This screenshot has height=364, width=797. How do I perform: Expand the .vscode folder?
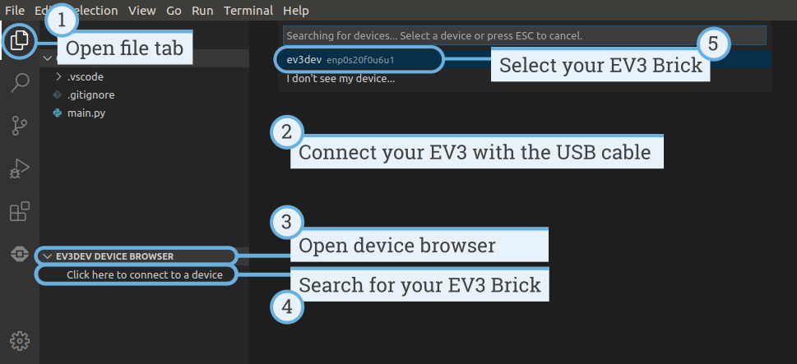point(58,76)
